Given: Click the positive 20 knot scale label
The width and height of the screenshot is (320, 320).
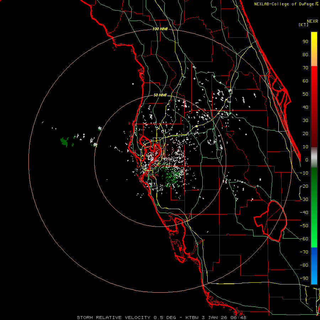Looking at the screenshot, I should [x=305, y=133].
